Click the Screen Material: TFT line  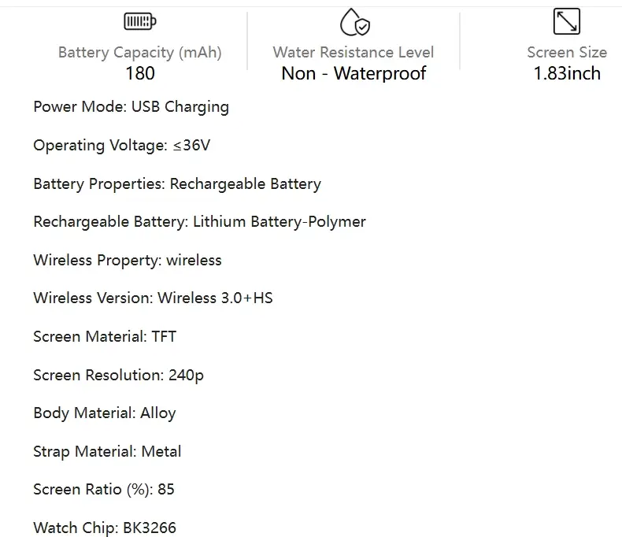point(105,337)
